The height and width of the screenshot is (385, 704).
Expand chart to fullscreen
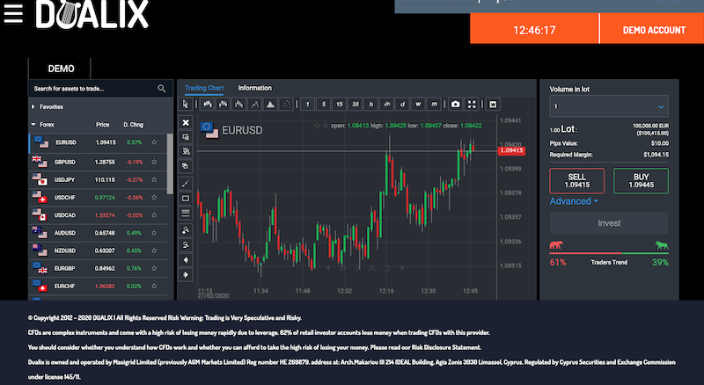pos(472,104)
